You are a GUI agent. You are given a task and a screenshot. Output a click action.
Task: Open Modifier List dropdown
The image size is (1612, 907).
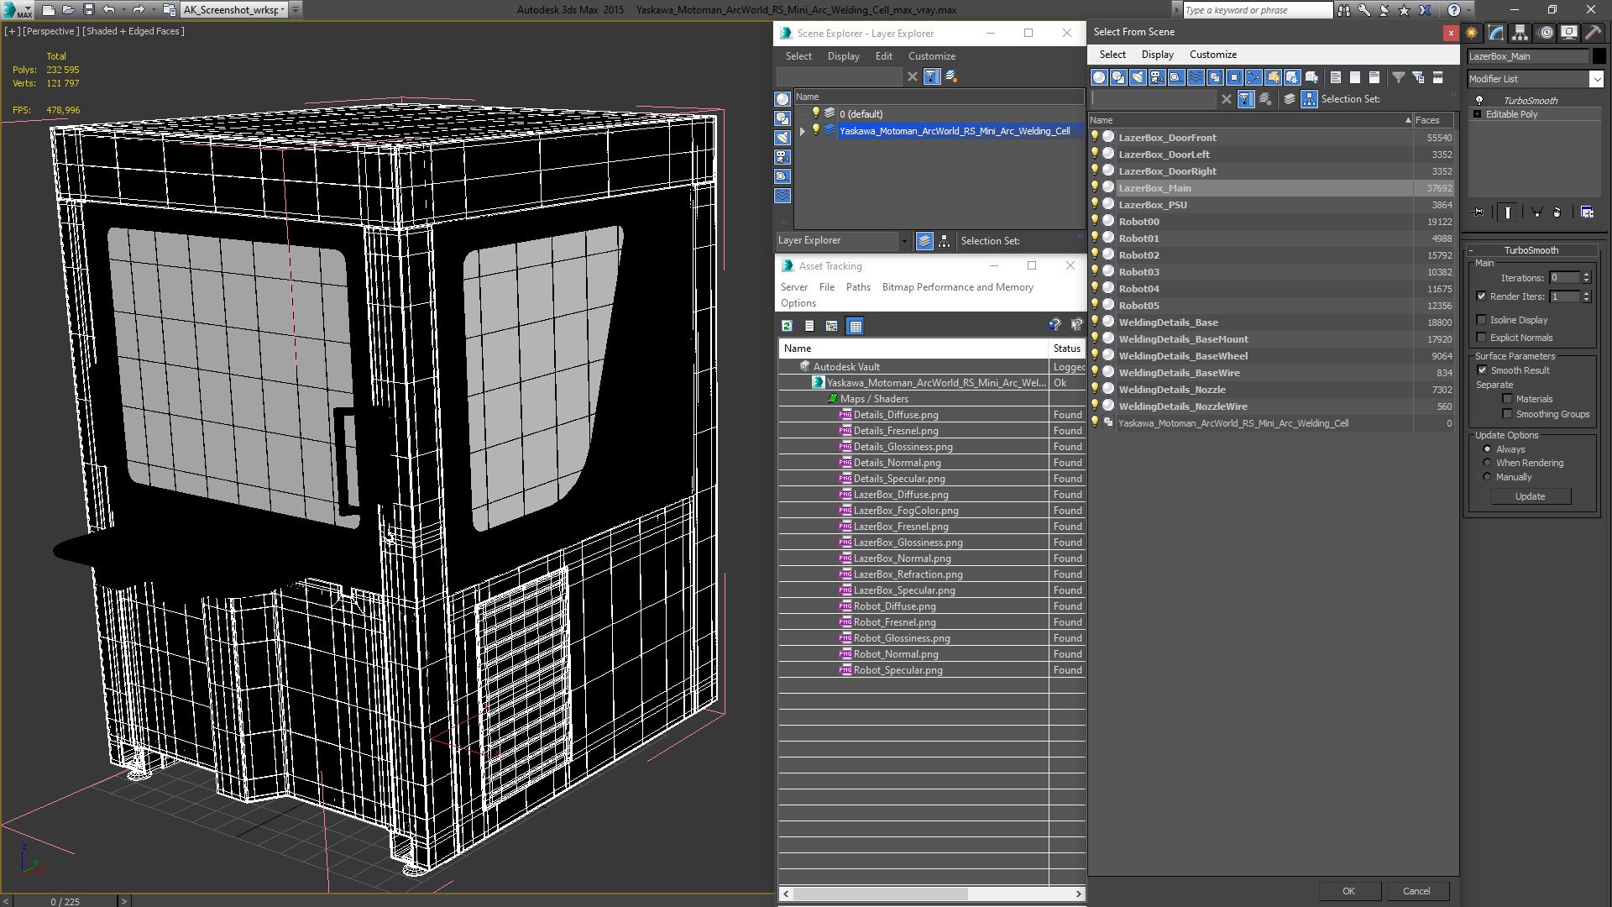pos(1596,79)
